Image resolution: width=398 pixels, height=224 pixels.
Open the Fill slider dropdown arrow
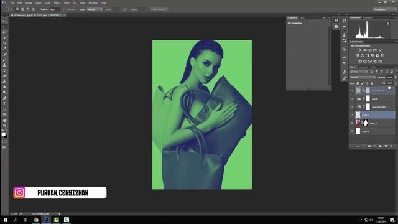tap(396, 83)
